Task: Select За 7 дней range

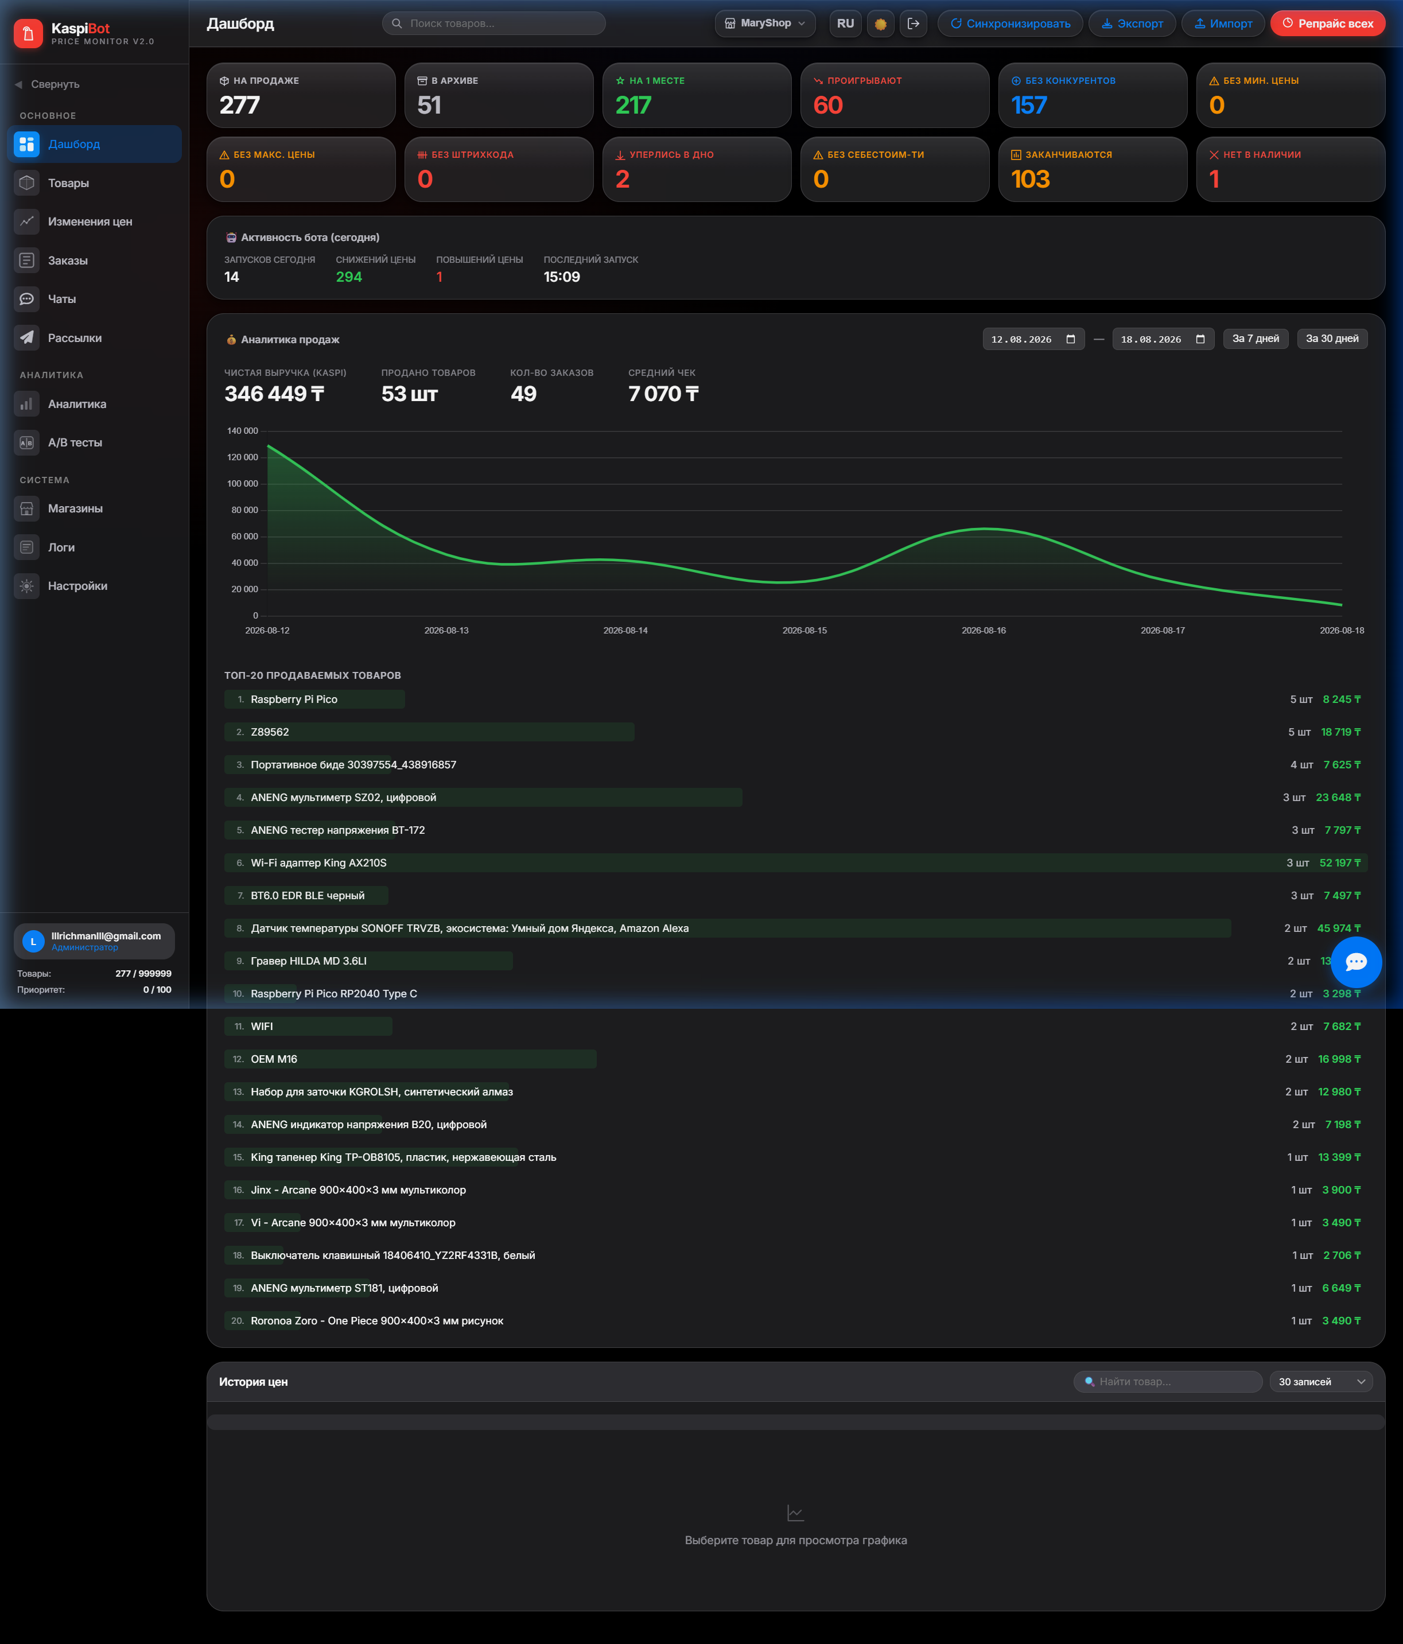Action: point(1256,339)
